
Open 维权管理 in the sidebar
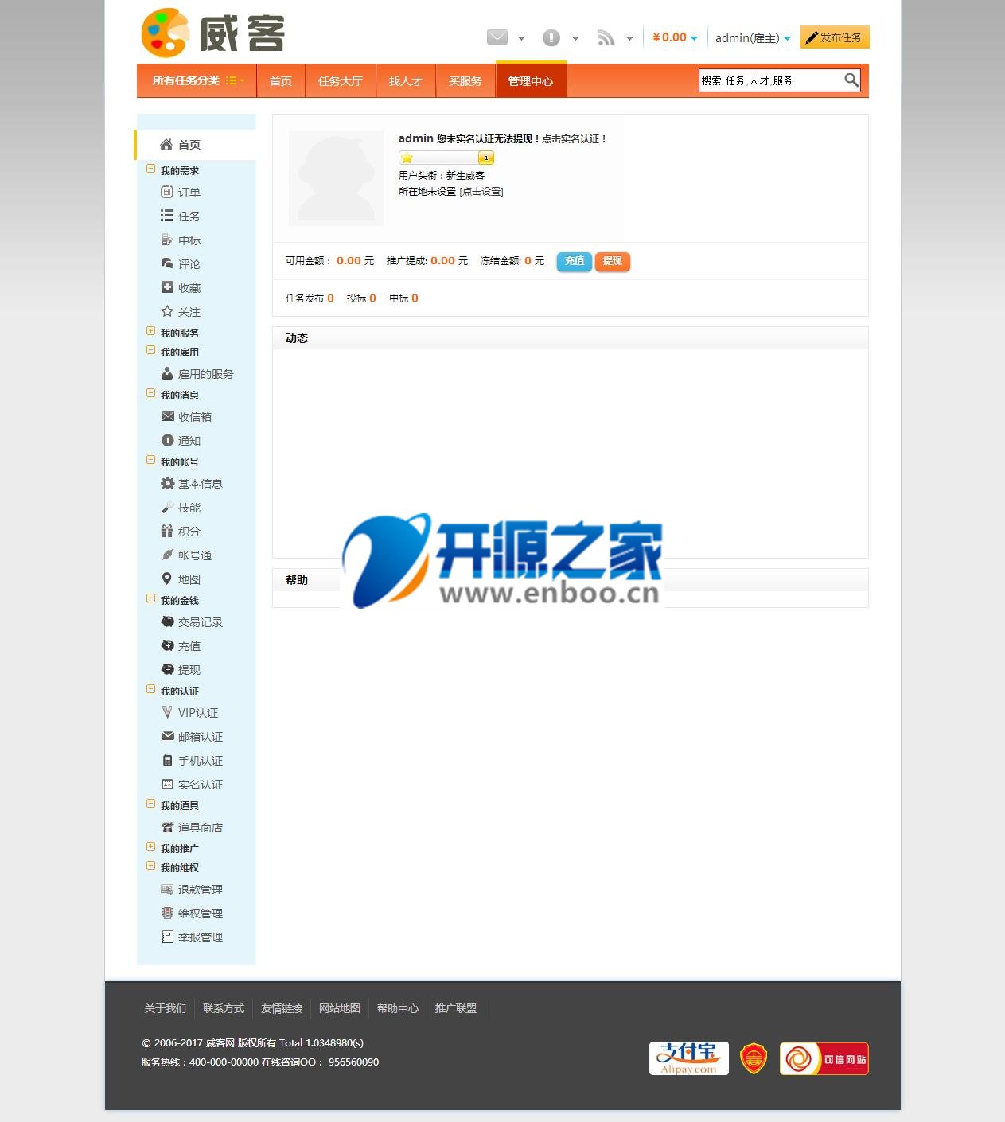click(x=201, y=914)
